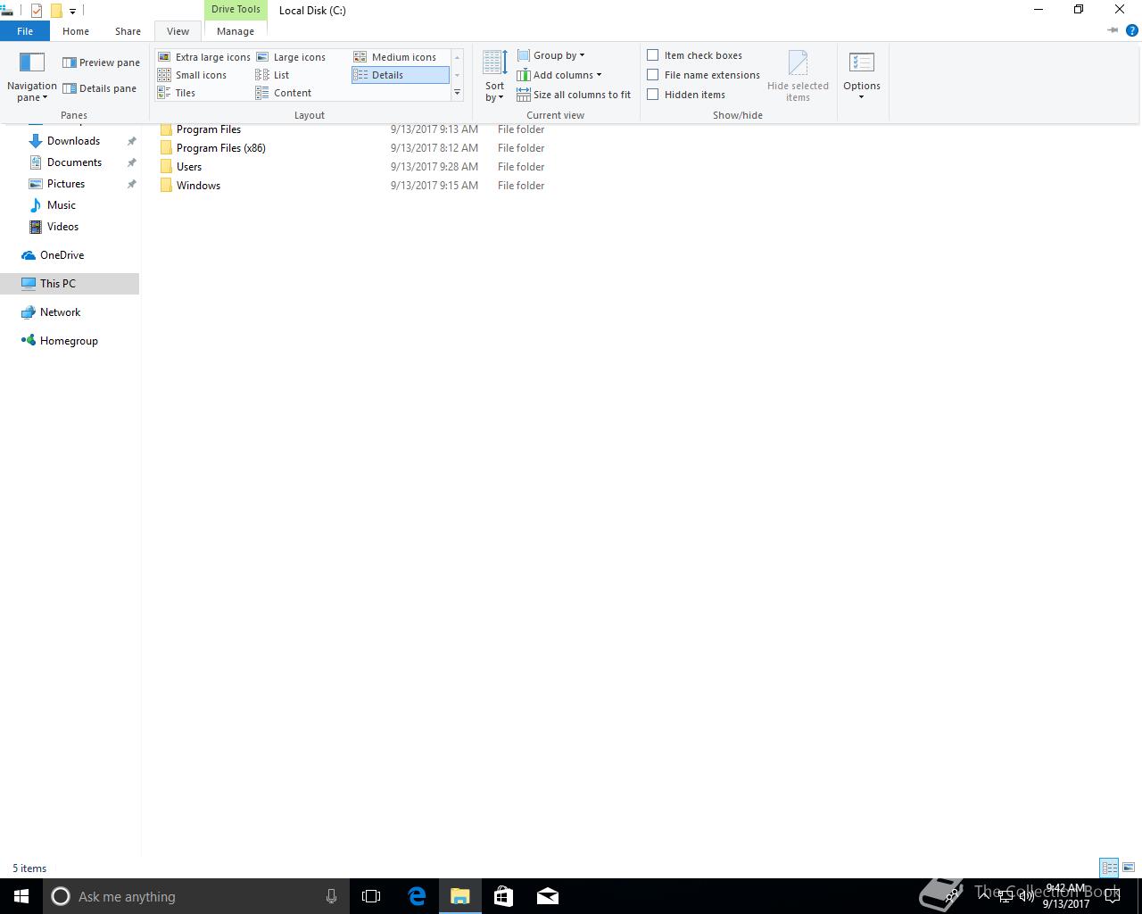This screenshot has width=1142, height=914.
Task: Click Hide selected items button
Action: click(798, 77)
